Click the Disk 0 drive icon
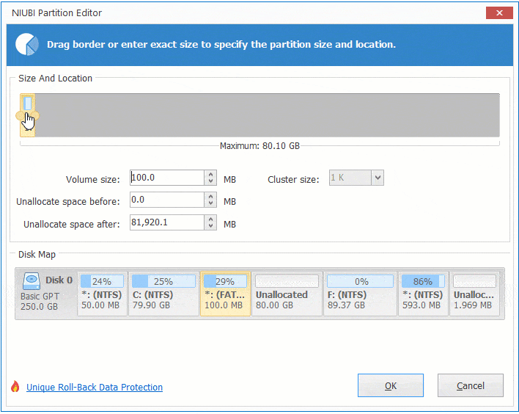This screenshot has height=414, width=519. pos(32,281)
